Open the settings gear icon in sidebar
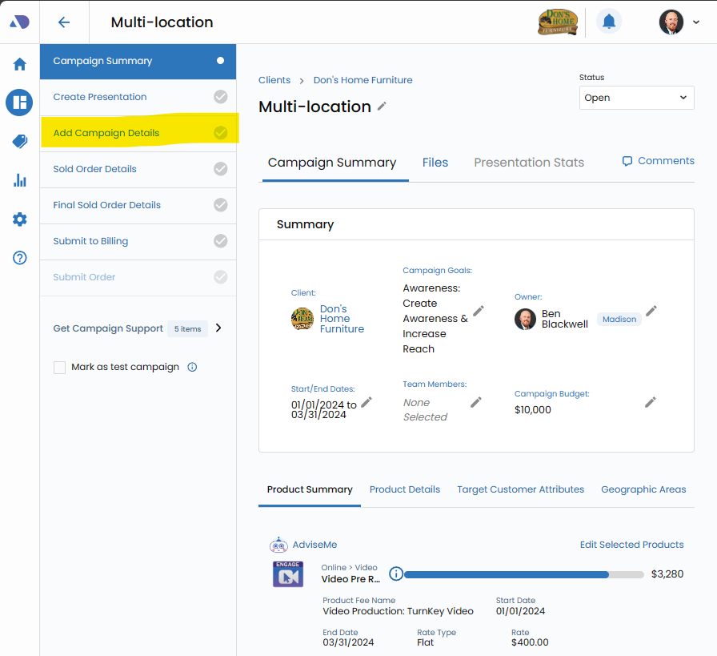717x656 pixels. pyautogui.click(x=19, y=219)
